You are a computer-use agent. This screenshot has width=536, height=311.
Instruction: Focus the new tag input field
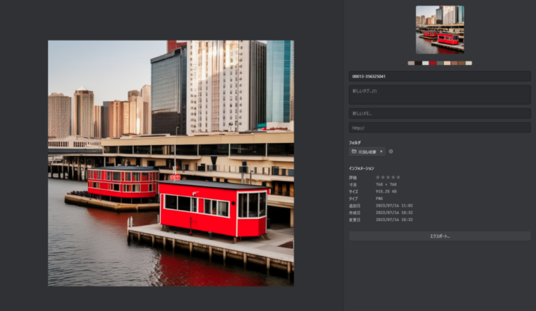[x=440, y=94]
